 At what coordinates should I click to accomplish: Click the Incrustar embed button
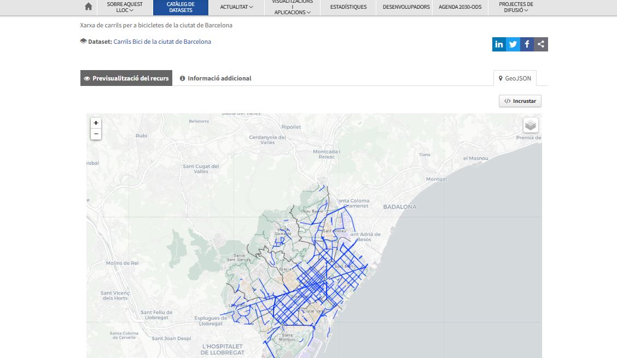click(x=520, y=101)
